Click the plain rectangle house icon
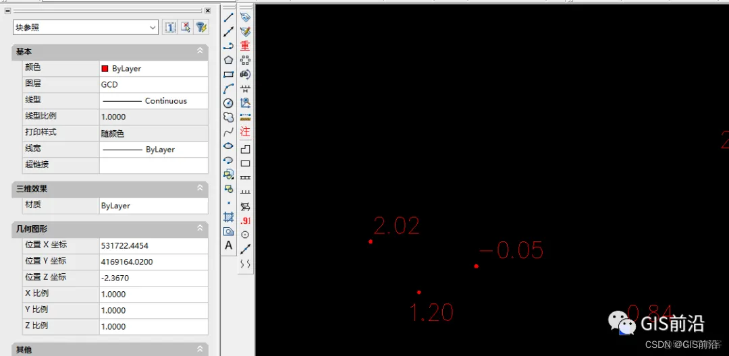 point(245,163)
